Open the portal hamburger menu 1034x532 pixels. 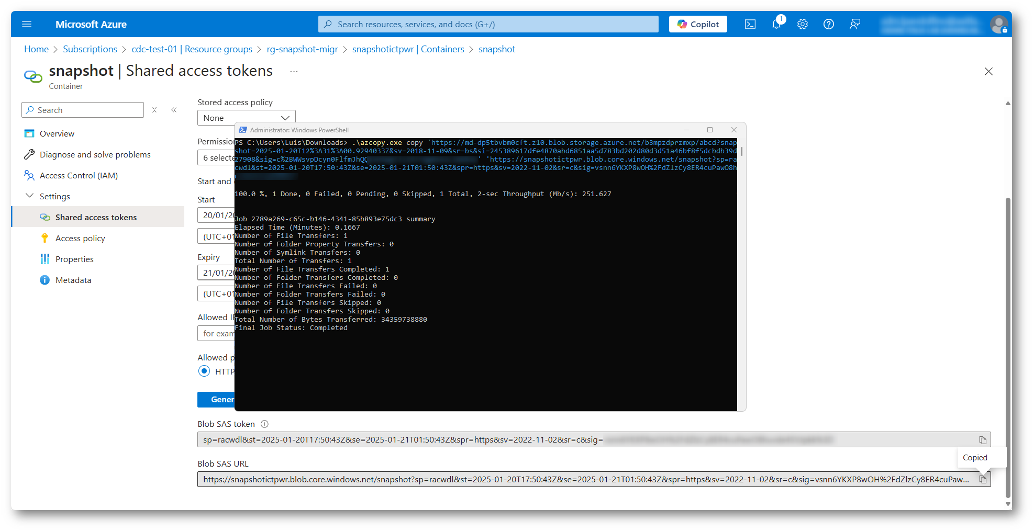[x=27, y=24]
